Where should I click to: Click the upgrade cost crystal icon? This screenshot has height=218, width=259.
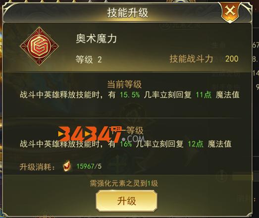[67, 166]
